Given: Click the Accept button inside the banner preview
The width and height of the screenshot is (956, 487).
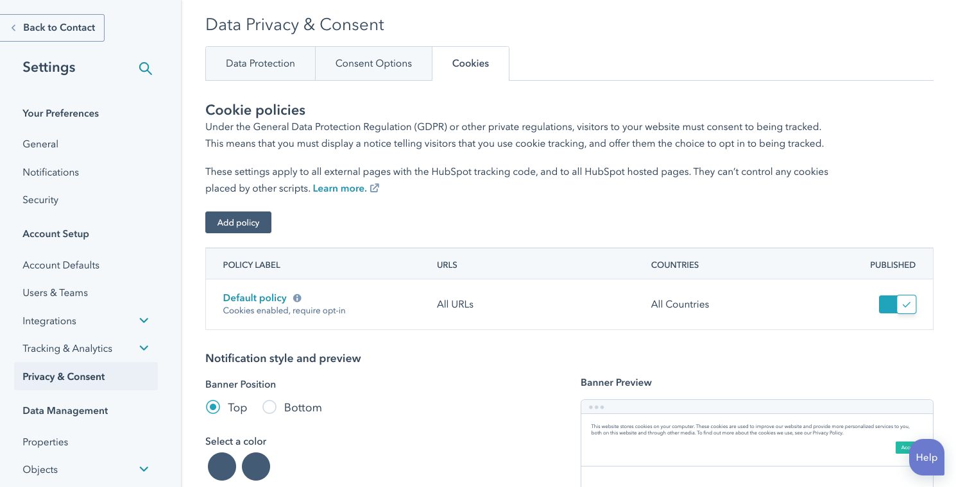Looking at the screenshot, I should (x=906, y=447).
